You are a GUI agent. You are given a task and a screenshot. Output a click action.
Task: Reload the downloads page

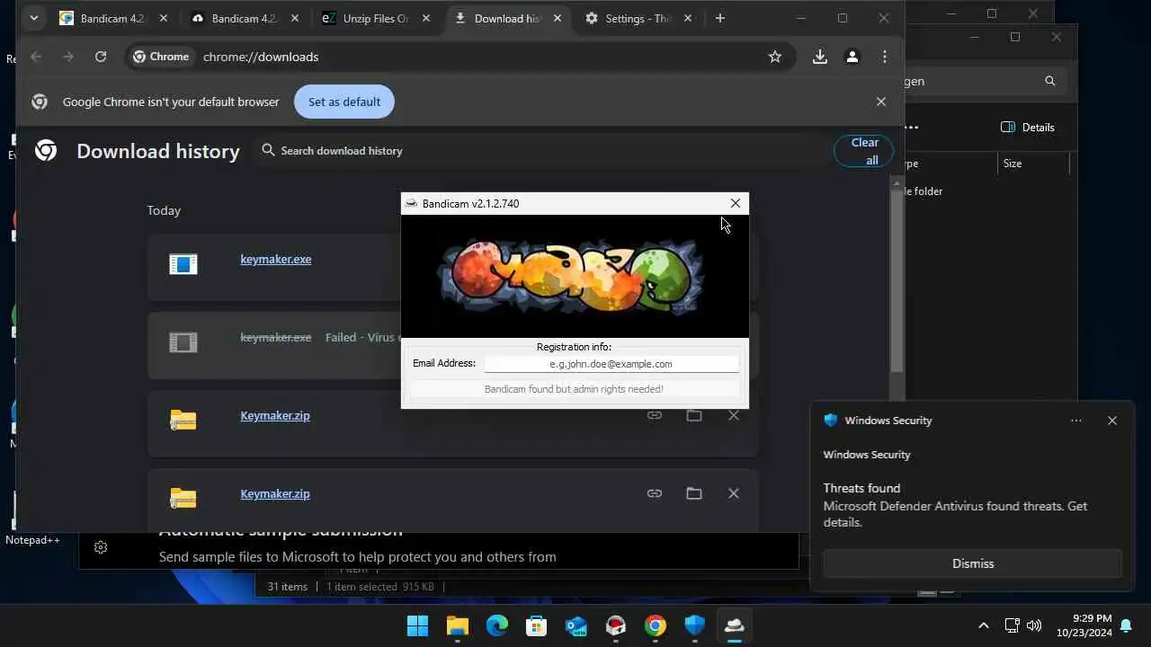(x=101, y=57)
